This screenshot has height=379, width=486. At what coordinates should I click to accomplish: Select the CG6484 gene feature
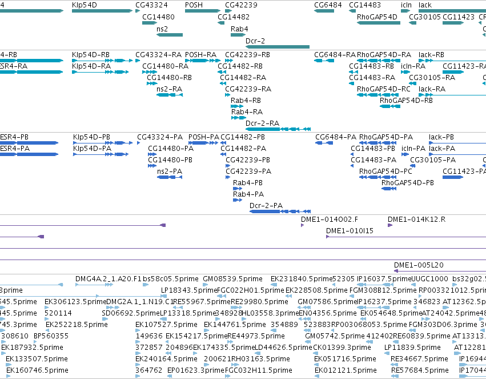(324, 11)
